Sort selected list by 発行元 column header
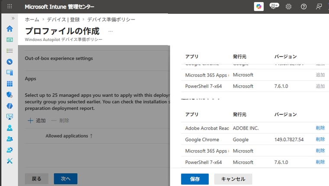This screenshot has width=329, height=186. tap(240, 114)
